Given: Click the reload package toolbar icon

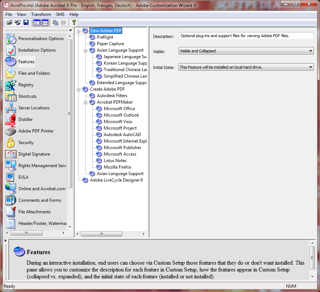Looking at the screenshot, I should point(18,22).
